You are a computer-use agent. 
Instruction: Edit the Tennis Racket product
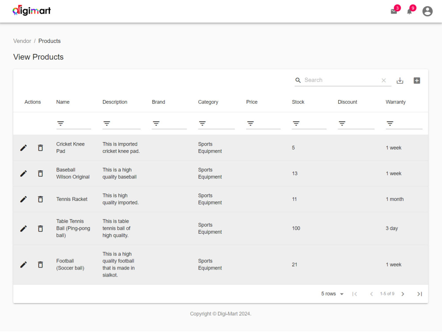(24, 199)
